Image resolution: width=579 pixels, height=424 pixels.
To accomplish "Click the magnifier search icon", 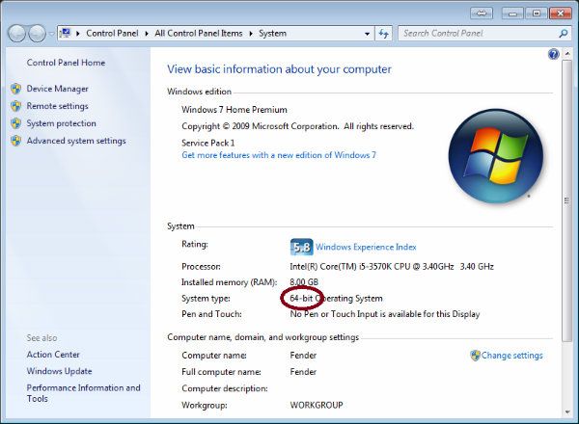I will pyautogui.click(x=564, y=34).
